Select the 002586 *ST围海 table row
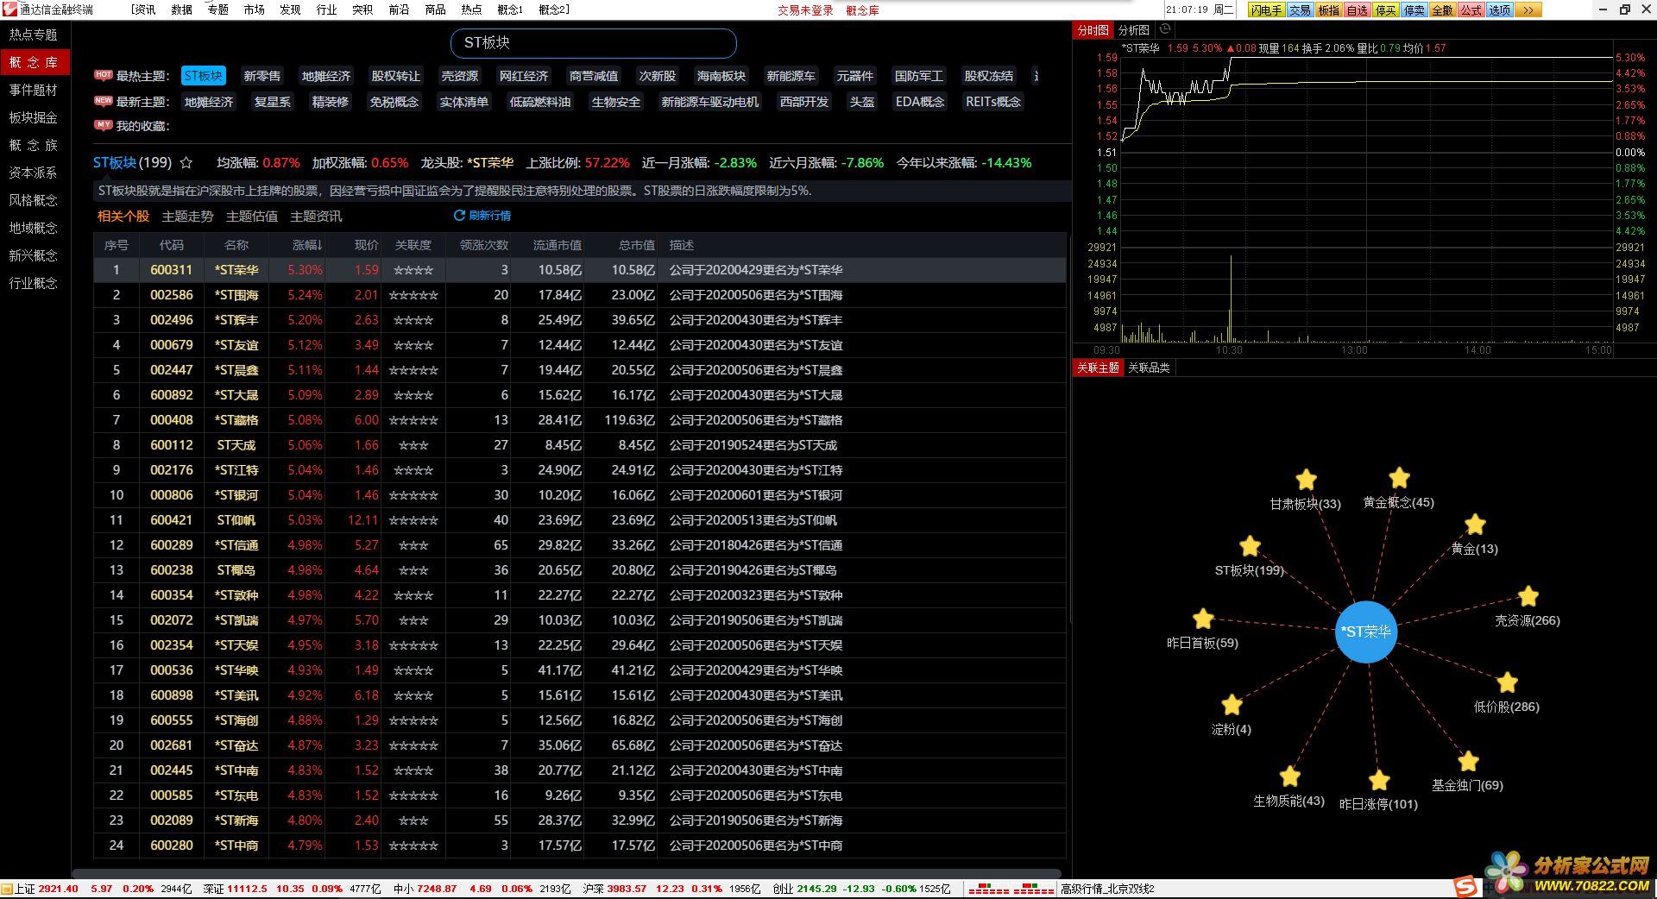Image resolution: width=1657 pixels, height=899 pixels. click(580, 295)
